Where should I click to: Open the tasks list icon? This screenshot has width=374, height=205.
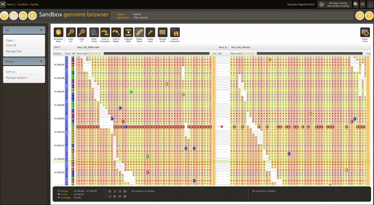pyautogui.click(x=321, y=4)
